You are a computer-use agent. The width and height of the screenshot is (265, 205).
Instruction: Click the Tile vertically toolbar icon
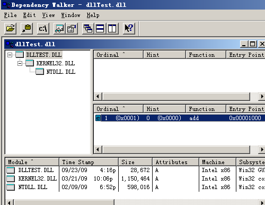(112, 29)
